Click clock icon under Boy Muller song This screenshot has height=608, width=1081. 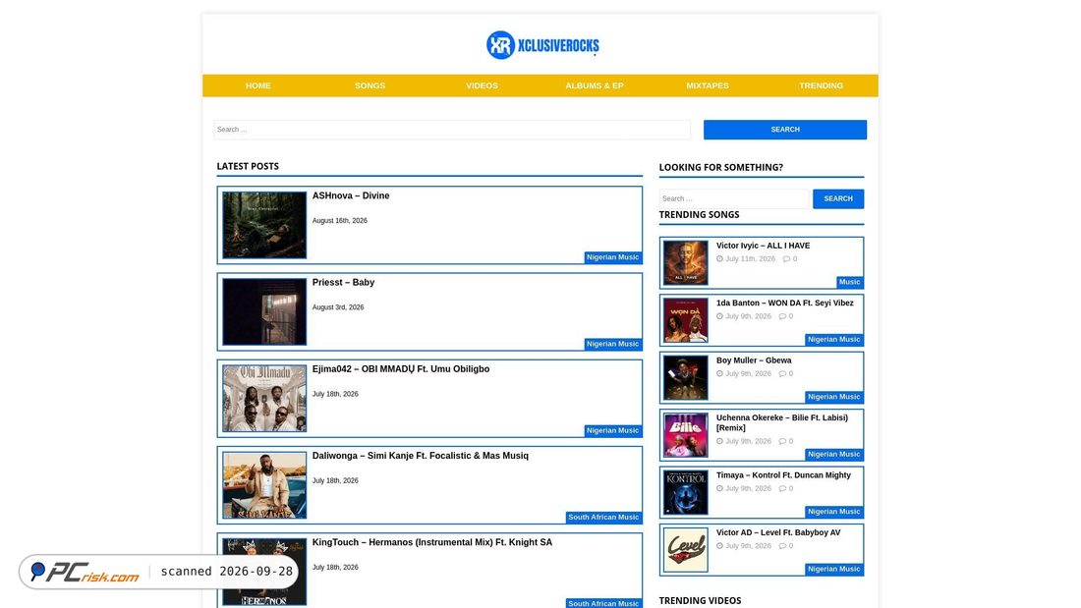tap(719, 373)
